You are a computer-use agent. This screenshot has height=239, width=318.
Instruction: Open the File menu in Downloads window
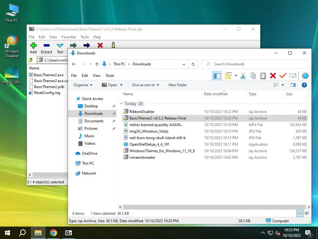tap(74, 76)
